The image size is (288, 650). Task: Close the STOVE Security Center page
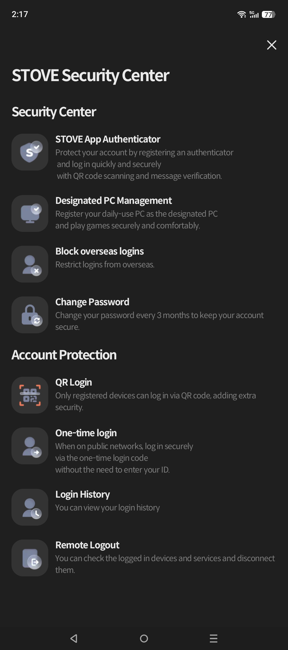pyautogui.click(x=271, y=45)
